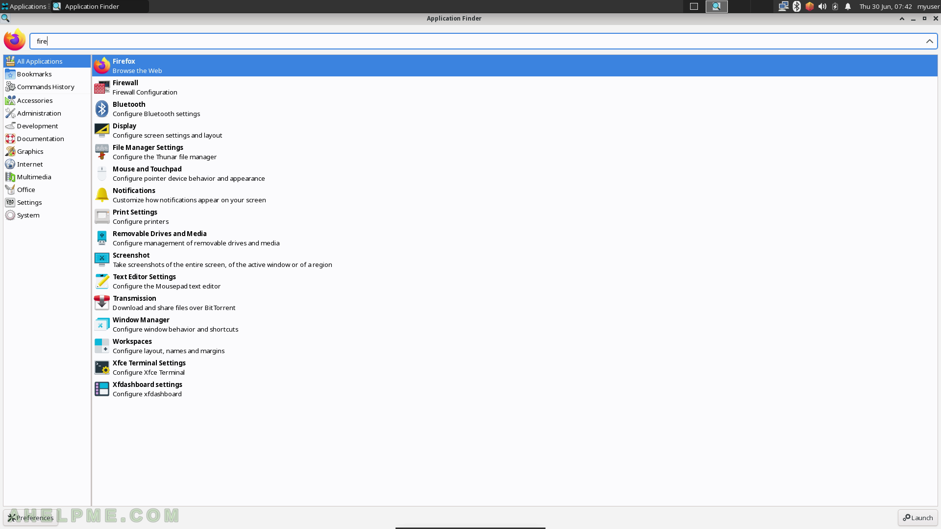Viewport: 941px width, 529px height.
Task: Filter by the System category
Action: 47,215
